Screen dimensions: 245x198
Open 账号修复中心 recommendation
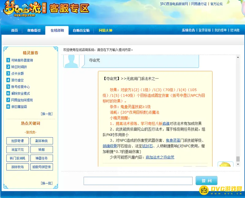(x=21, y=87)
